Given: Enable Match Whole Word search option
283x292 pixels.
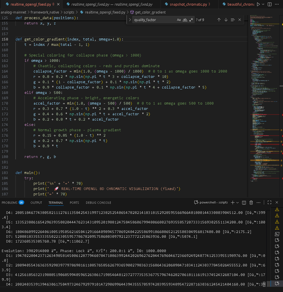Looking at the screenshot, I should pyautogui.click(x=185, y=20).
